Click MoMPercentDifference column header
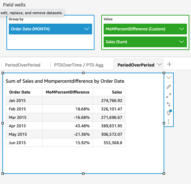The width and height of the screenshot is (191, 184). (x=67, y=92)
